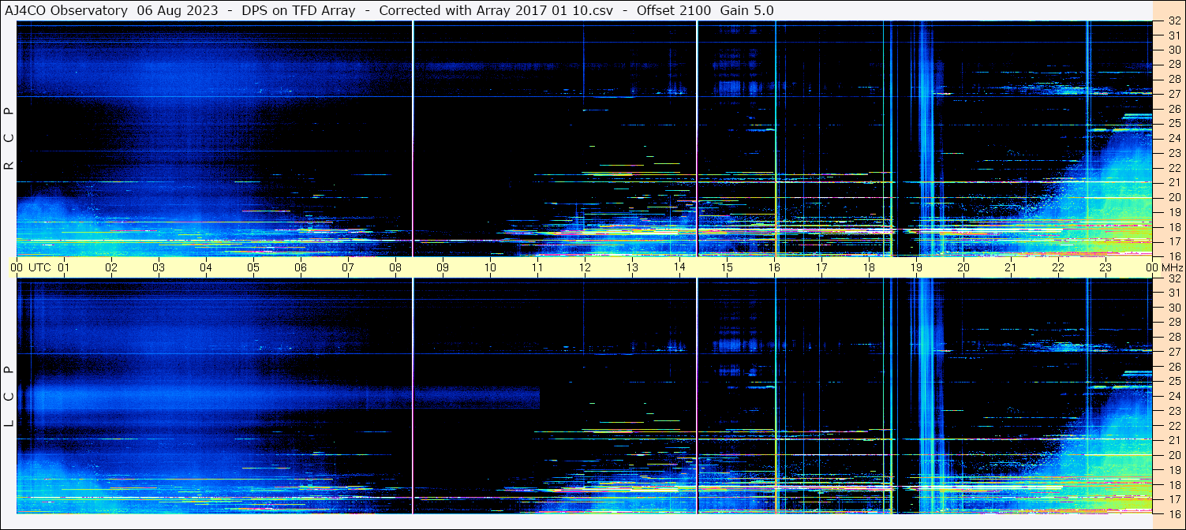This screenshot has height=530, width=1186.
Task: Click the 32 MHz label in LCP panel
Action: coord(1173,278)
